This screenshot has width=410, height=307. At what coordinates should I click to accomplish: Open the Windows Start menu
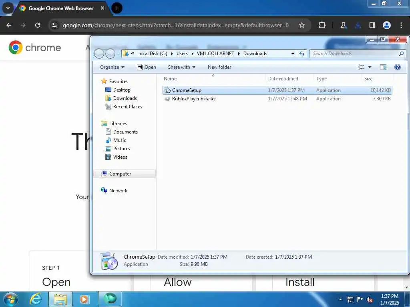coord(10,299)
